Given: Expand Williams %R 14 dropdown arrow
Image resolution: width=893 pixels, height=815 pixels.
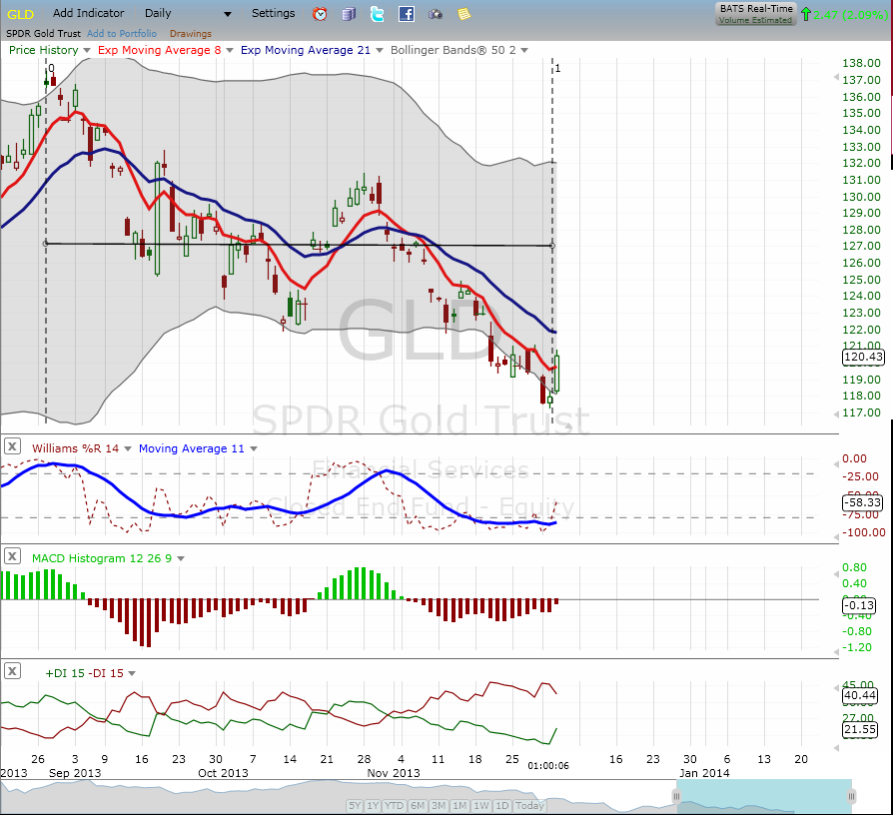Looking at the screenshot, I should (x=128, y=448).
